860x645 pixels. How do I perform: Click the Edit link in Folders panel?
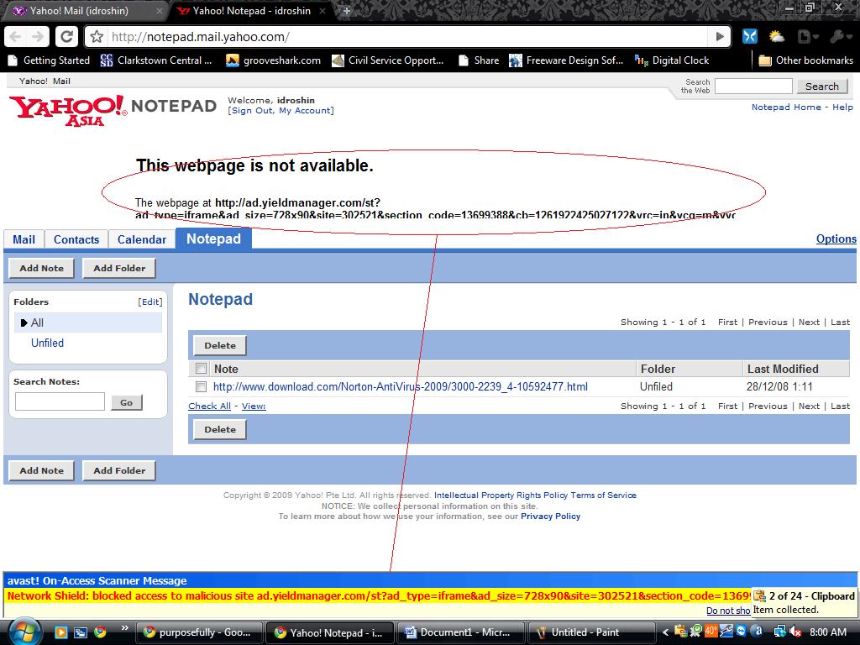(149, 302)
